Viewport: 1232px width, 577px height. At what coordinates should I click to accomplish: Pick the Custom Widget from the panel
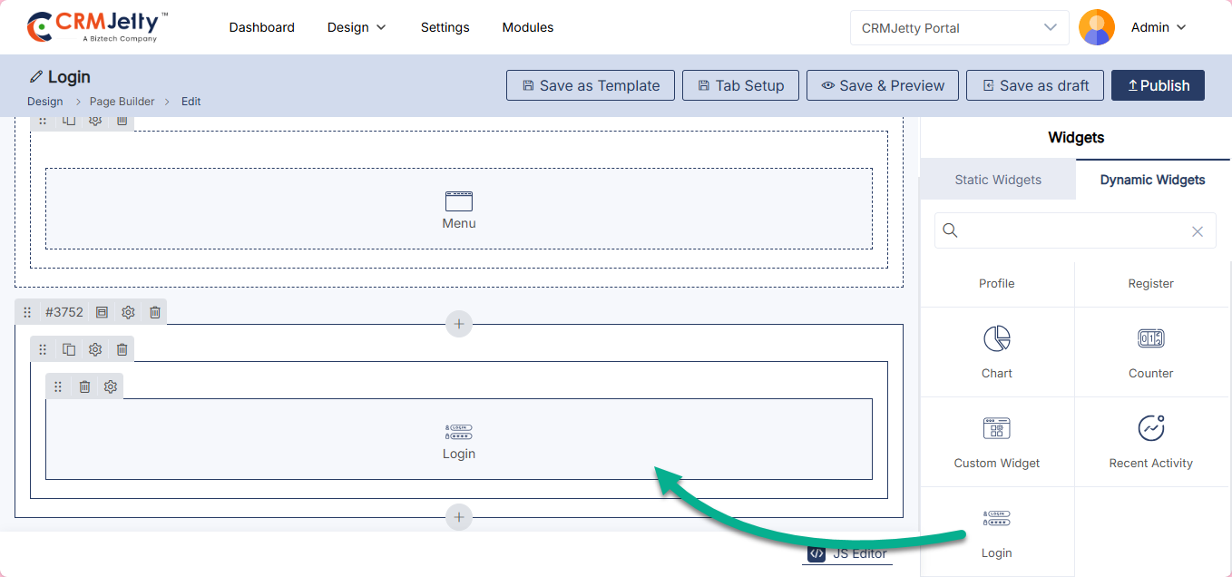[996, 441]
